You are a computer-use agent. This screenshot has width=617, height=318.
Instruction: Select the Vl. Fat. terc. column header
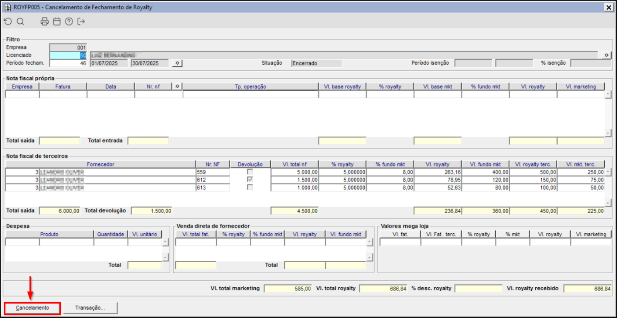[441, 234]
